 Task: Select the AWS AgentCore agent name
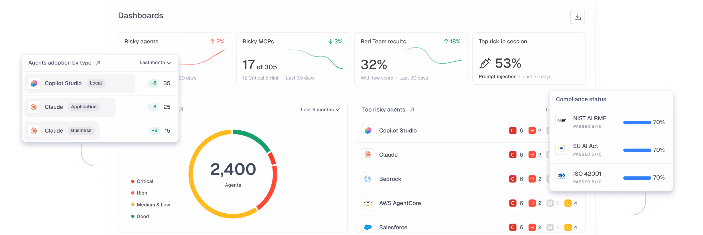pos(400,203)
